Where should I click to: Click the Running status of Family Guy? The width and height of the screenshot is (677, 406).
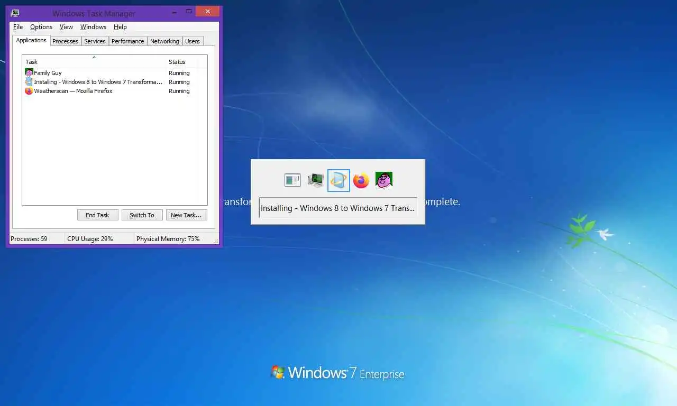tap(179, 73)
